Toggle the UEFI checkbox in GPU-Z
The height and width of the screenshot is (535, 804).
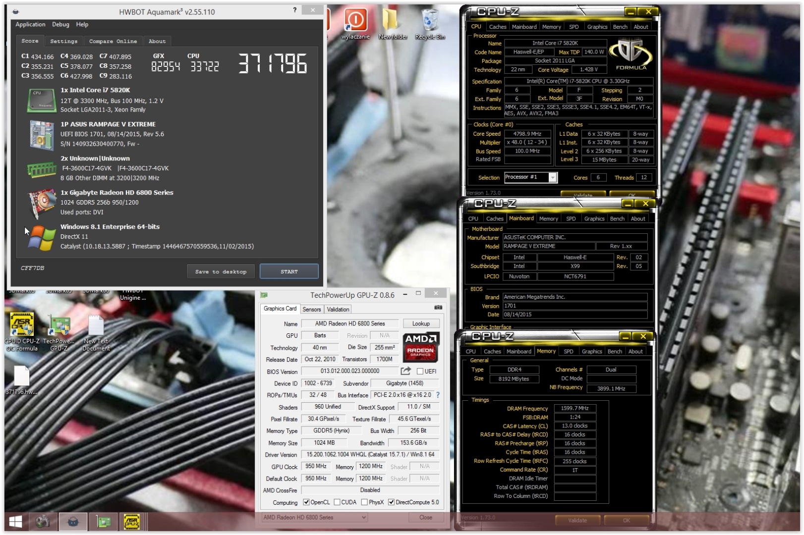click(x=420, y=371)
